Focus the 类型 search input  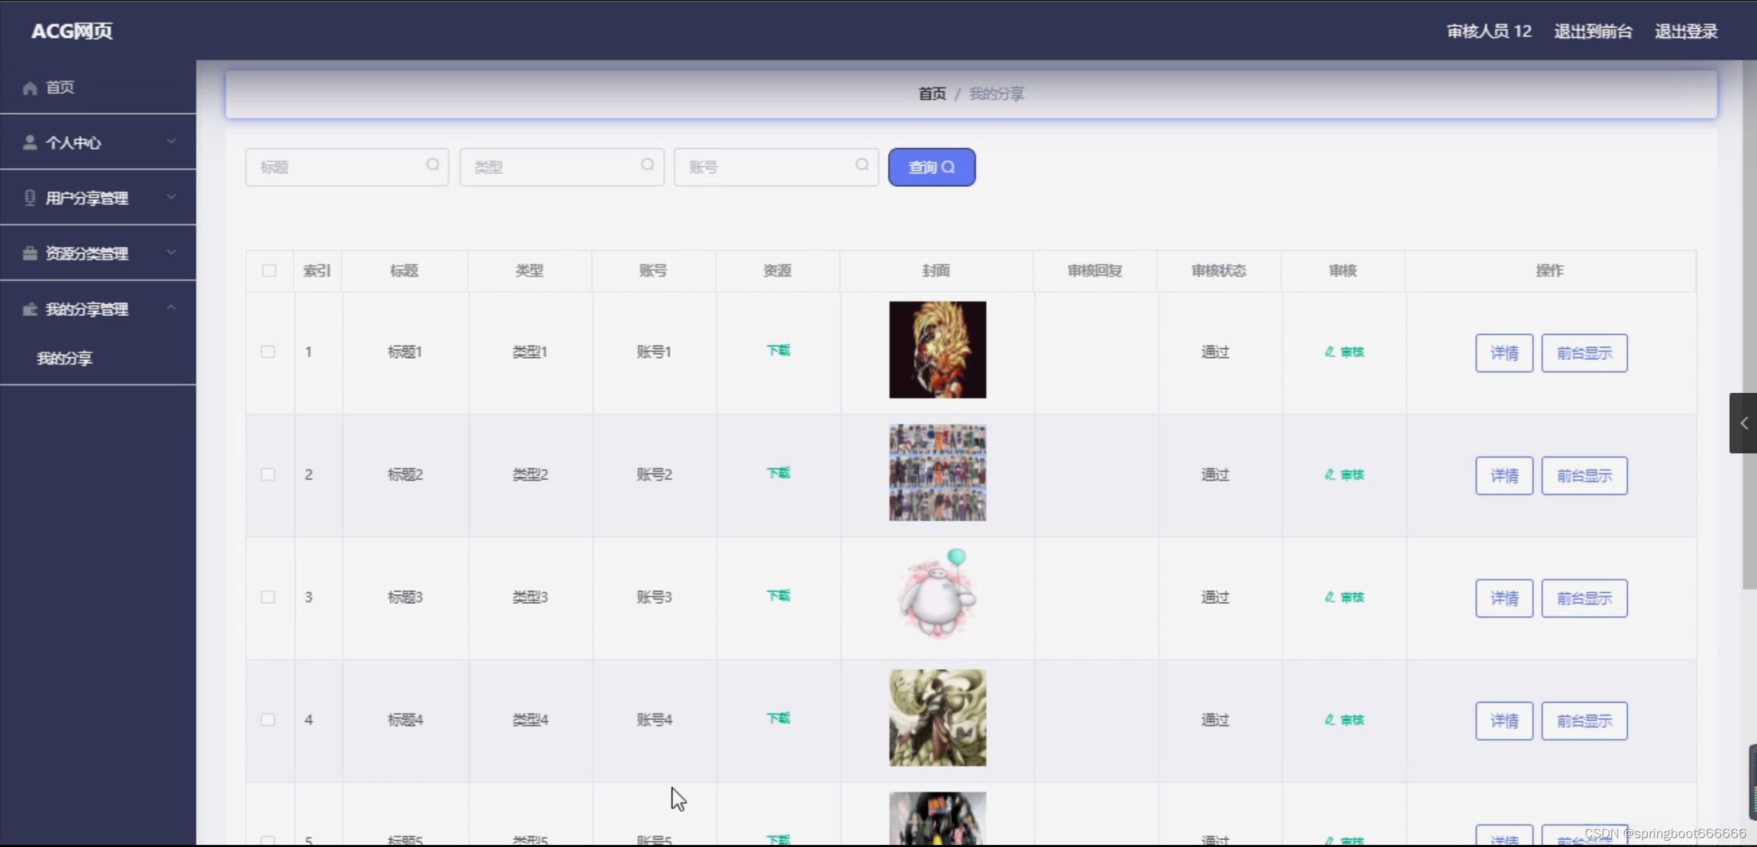(x=562, y=167)
